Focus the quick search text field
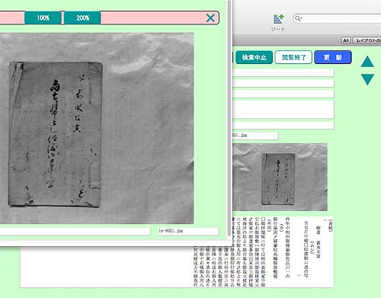Image resolution: width=381 pixels, height=298 pixels. pyautogui.click(x=341, y=18)
